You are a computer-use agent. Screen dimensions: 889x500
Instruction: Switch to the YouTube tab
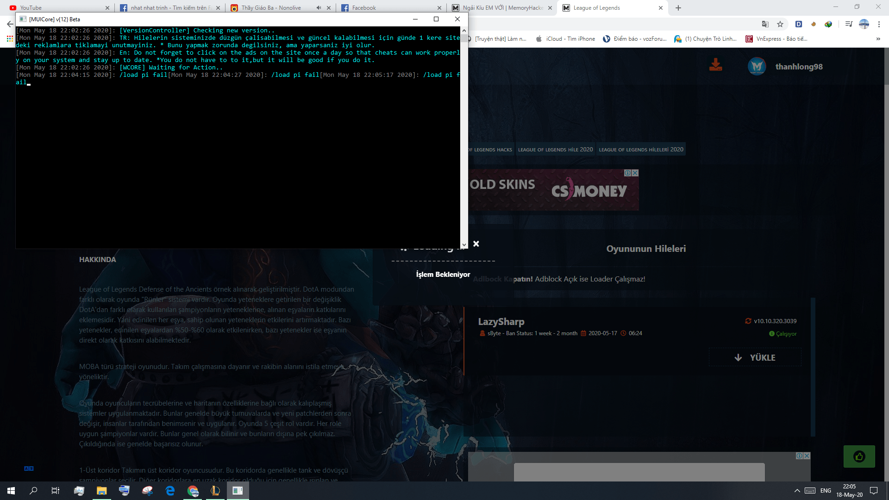pyautogui.click(x=58, y=8)
